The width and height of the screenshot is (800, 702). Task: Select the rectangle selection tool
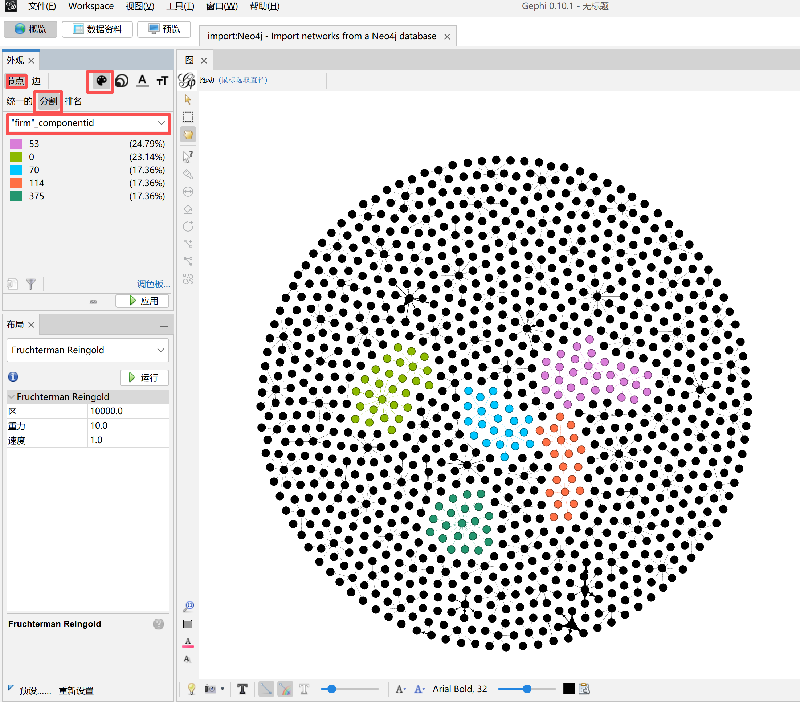click(188, 117)
